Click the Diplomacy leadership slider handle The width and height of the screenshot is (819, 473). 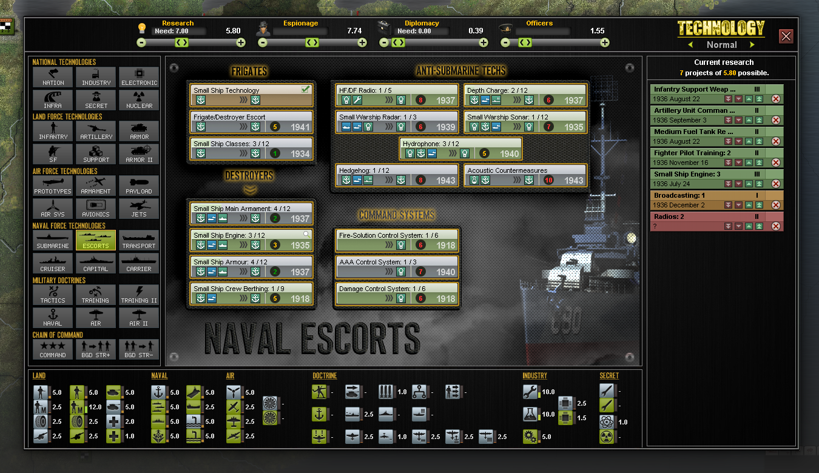point(399,42)
